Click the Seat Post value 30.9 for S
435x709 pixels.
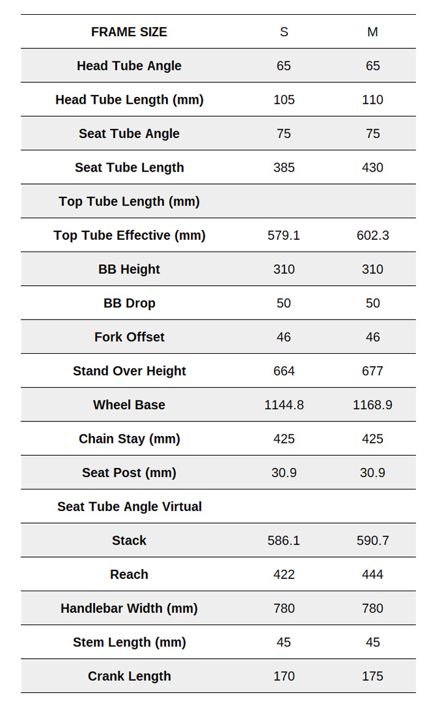click(284, 472)
